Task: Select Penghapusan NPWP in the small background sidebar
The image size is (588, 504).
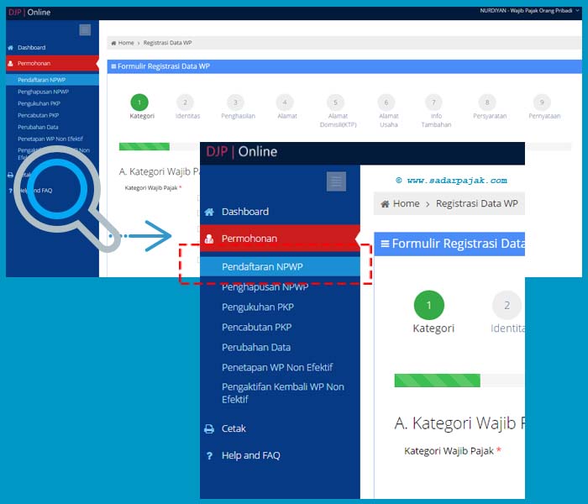Action: [x=43, y=92]
